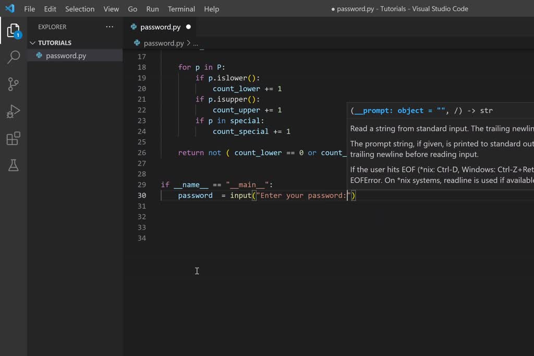
Task: Open the Selection menu
Action: 80,9
